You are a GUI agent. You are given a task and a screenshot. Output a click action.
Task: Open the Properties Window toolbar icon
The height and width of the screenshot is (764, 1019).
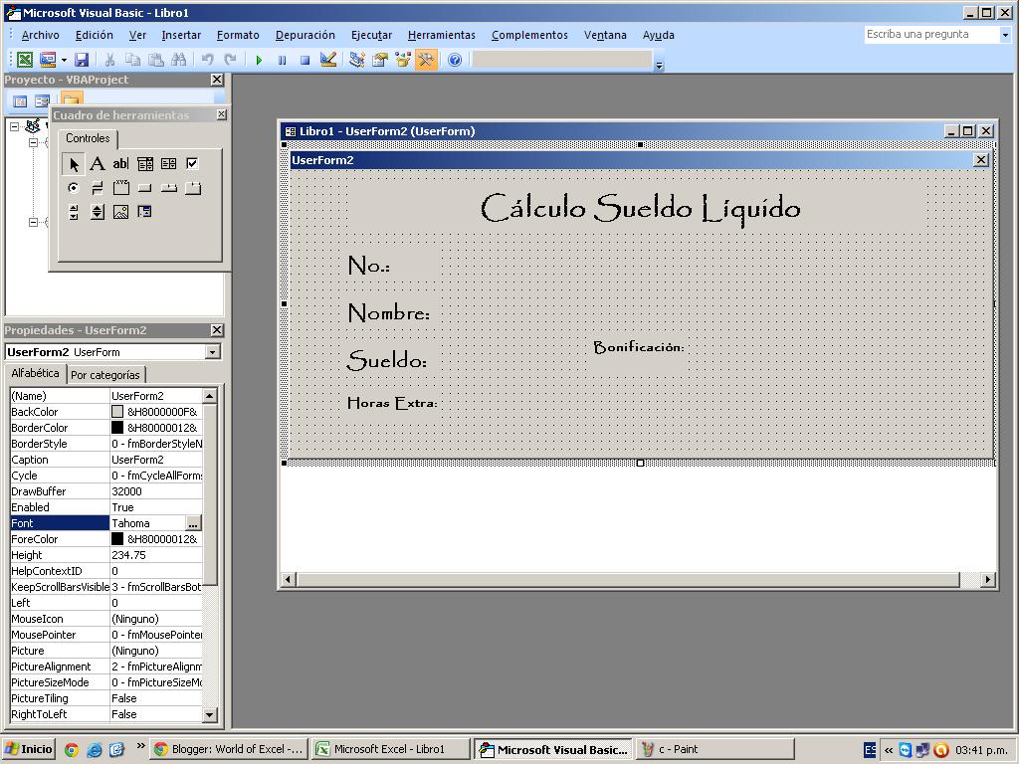[x=379, y=60]
